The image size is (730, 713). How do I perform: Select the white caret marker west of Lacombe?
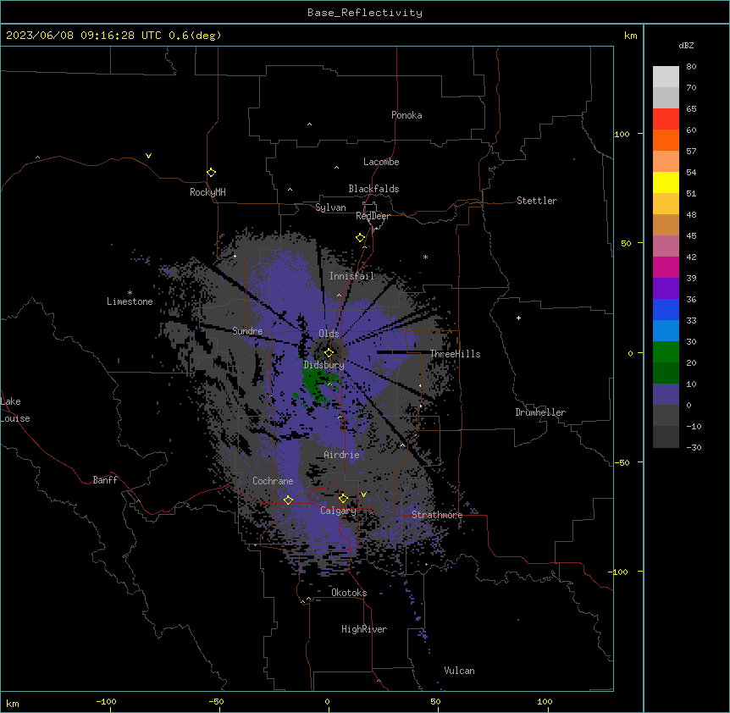pyautogui.click(x=336, y=168)
